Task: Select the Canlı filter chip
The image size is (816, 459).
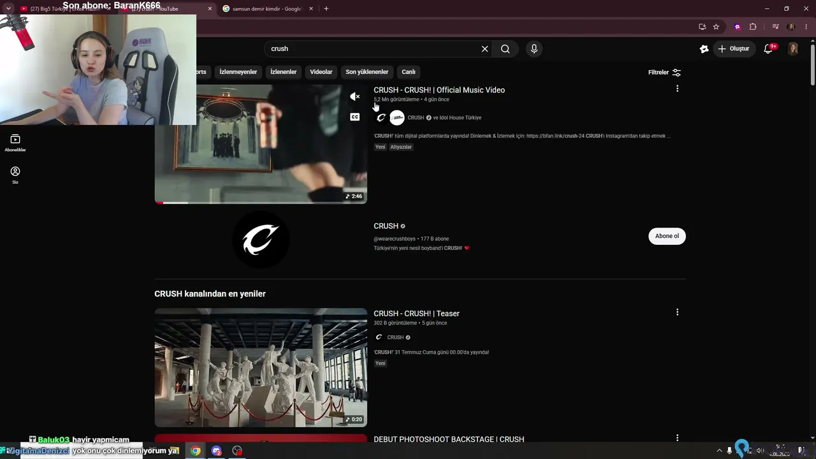Action: tap(409, 72)
